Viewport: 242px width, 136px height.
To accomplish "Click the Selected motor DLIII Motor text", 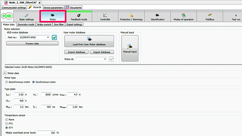I will coord(28,67).
